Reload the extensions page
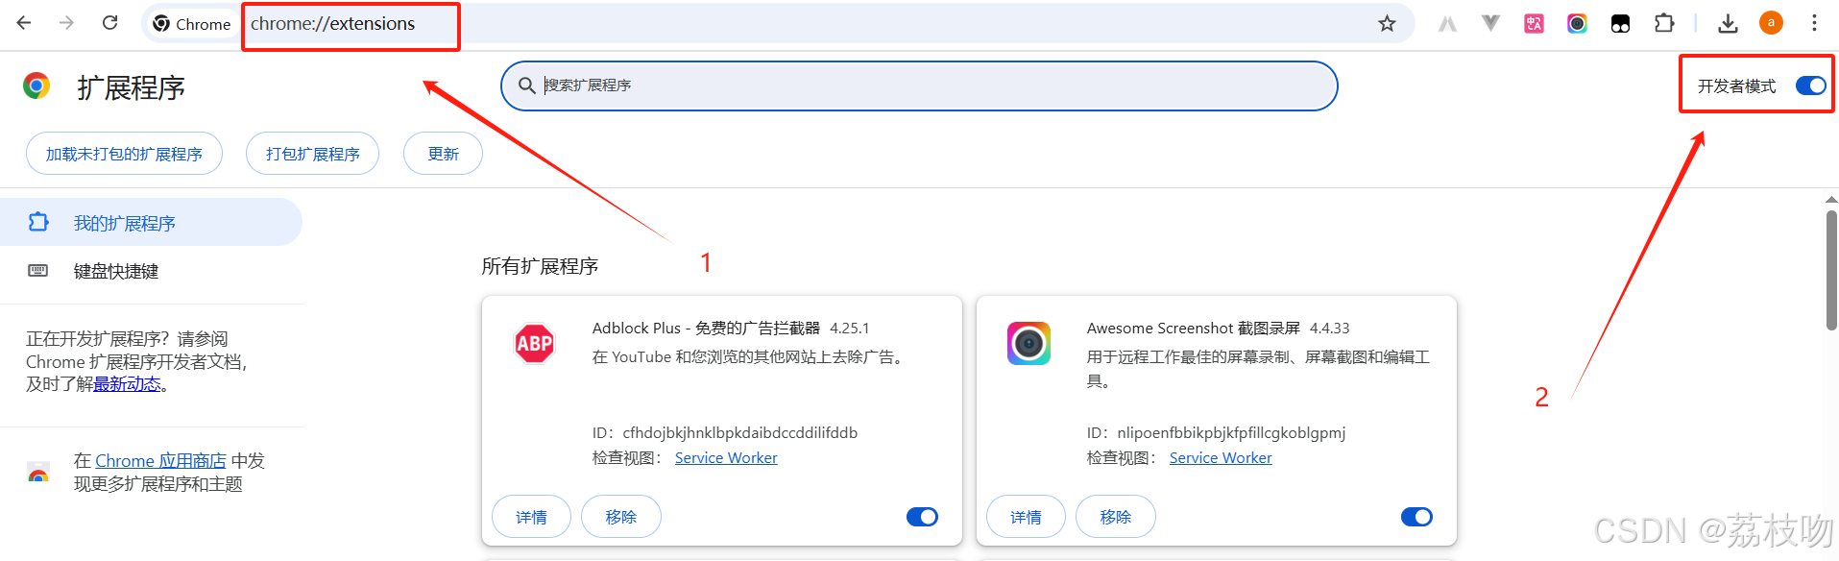This screenshot has width=1839, height=561. pyautogui.click(x=110, y=23)
